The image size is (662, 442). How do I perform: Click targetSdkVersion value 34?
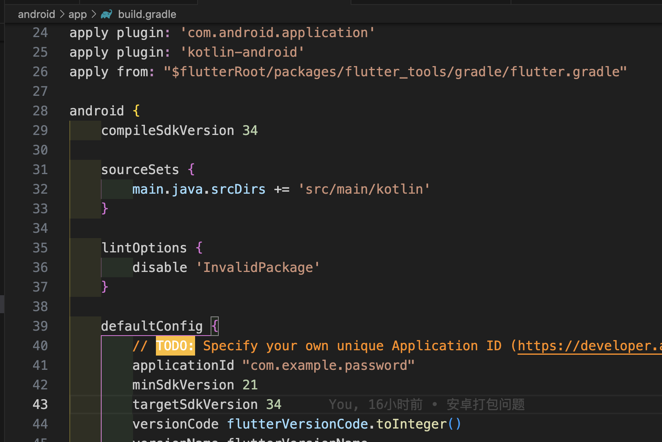point(274,404)
